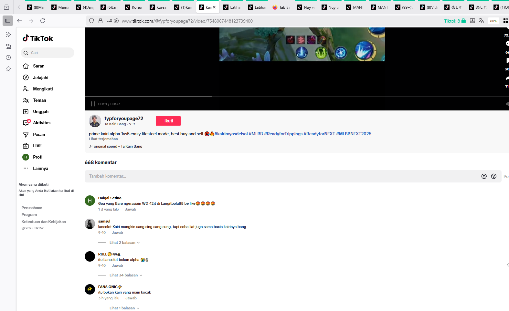Open Unggah upload icon
Viewport: 509px width, 311px height.
click(26, 111)
